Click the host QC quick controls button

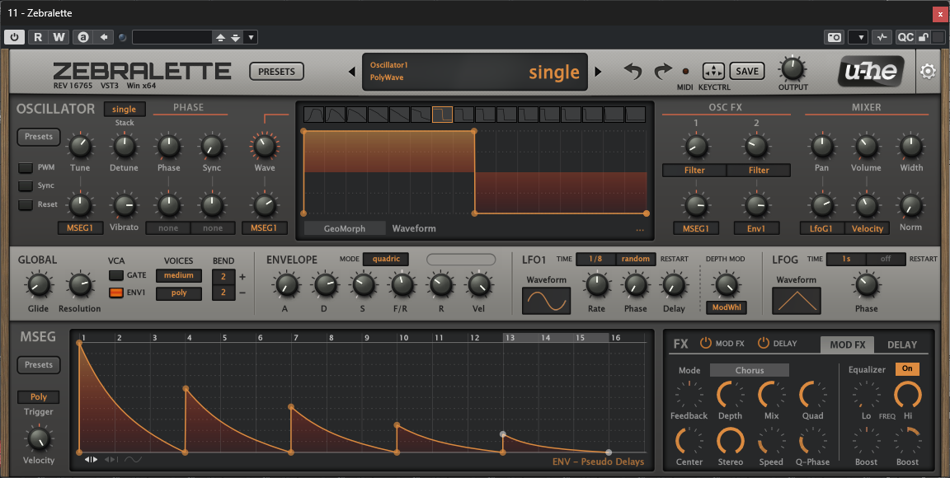coord(905,37)
